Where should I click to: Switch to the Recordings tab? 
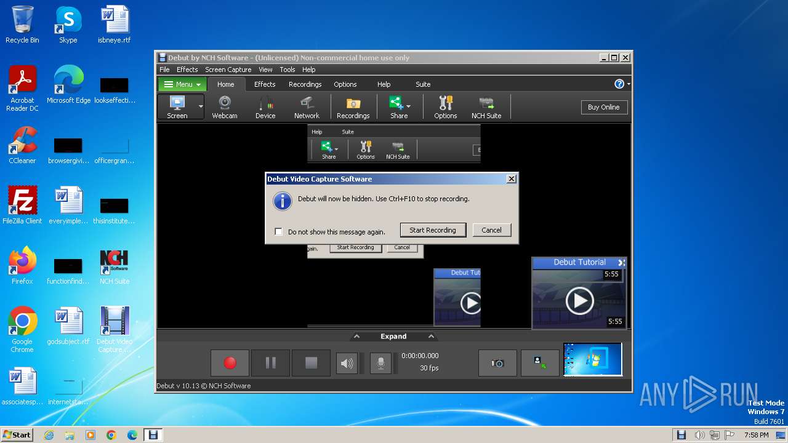[x=305, y=84]
